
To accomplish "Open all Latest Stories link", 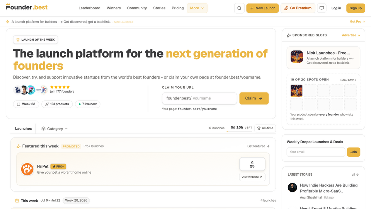I will (x=355, y=175).
